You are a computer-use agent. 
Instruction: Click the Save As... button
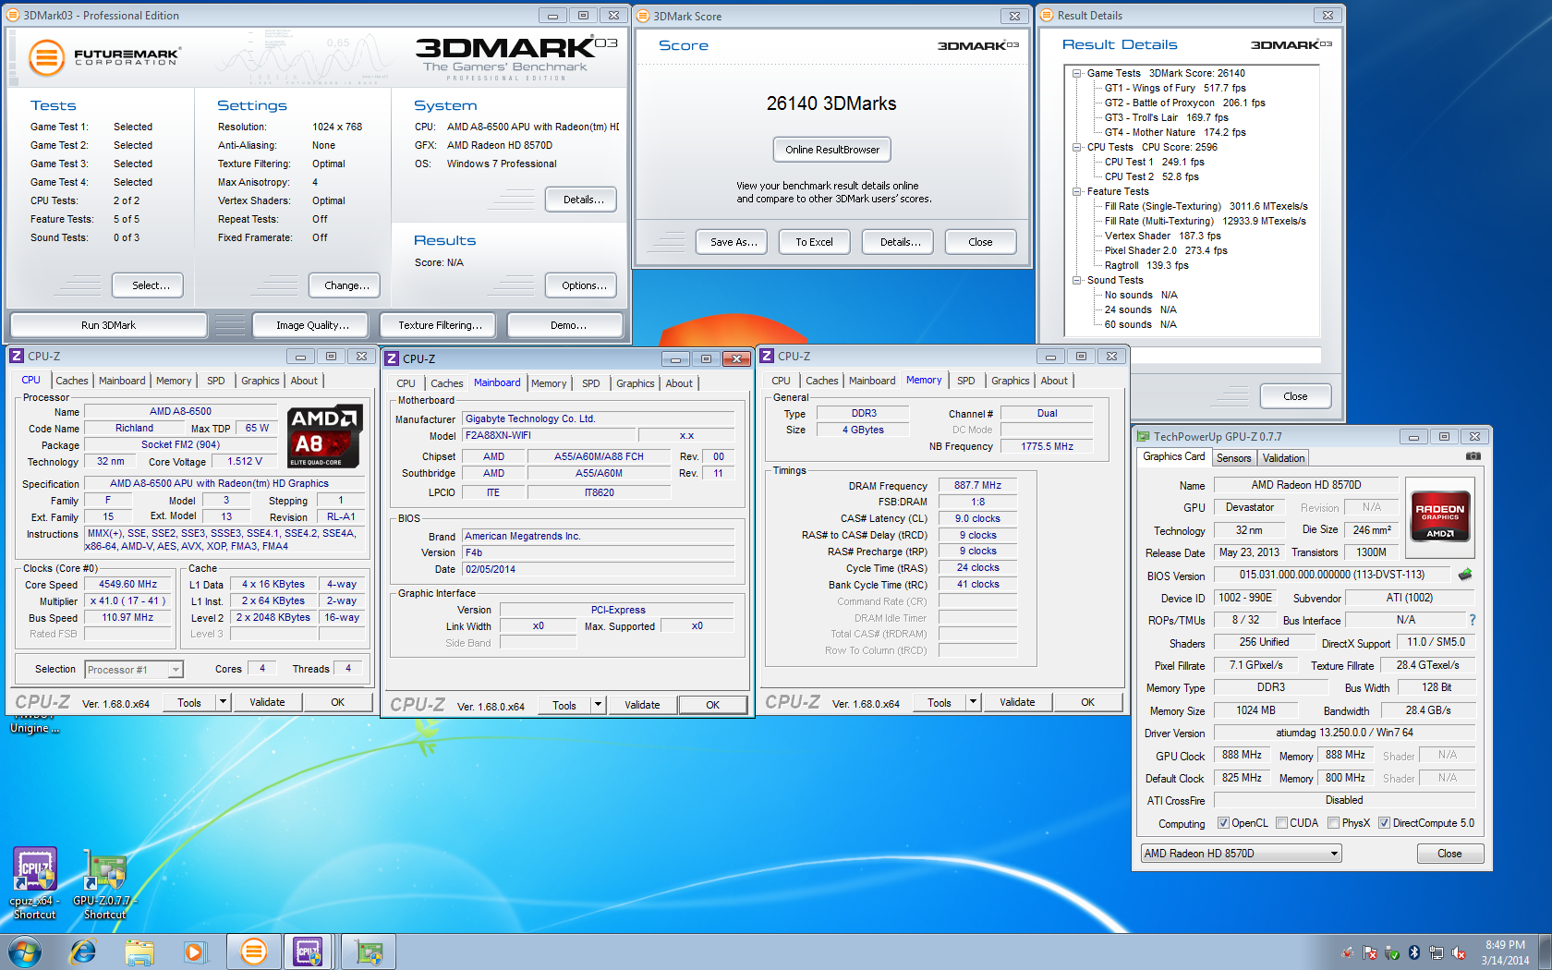[x=734, y=242]
